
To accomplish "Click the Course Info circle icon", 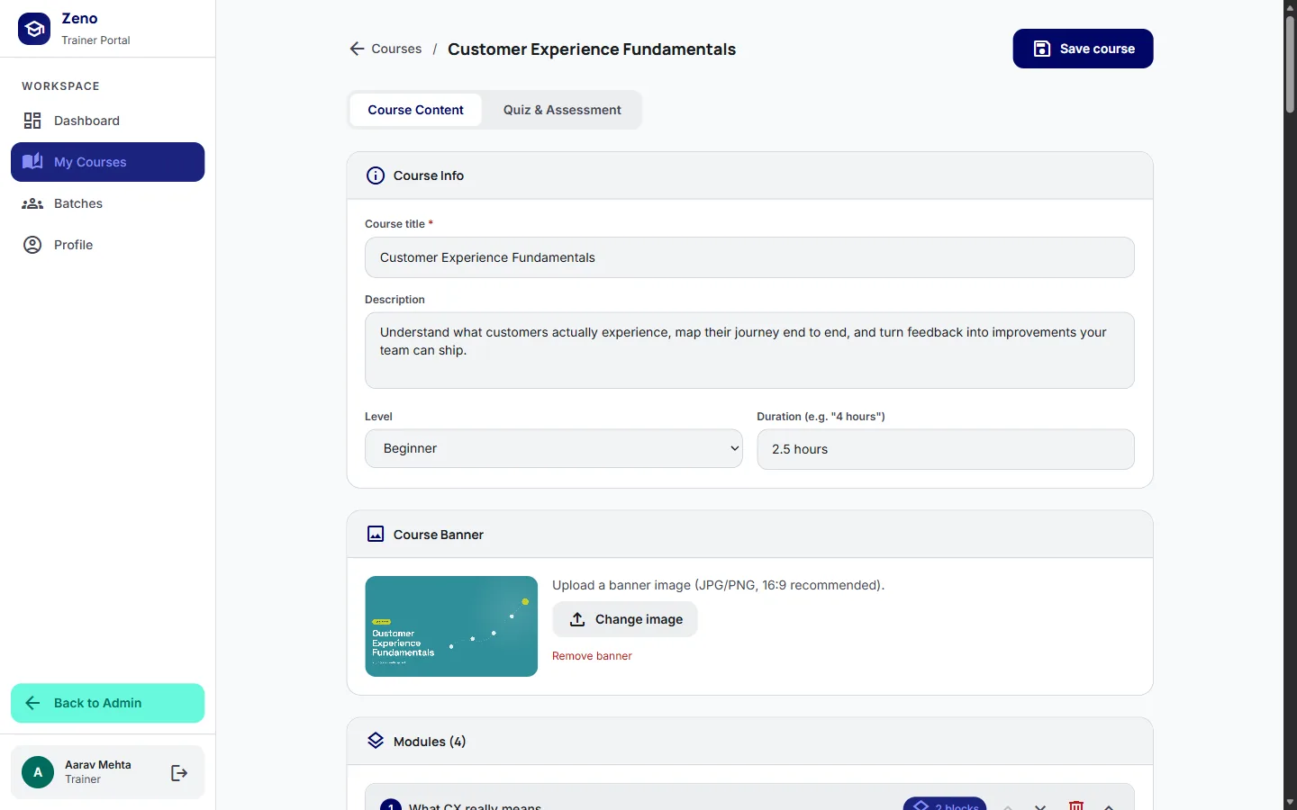I will click(376, 175).
